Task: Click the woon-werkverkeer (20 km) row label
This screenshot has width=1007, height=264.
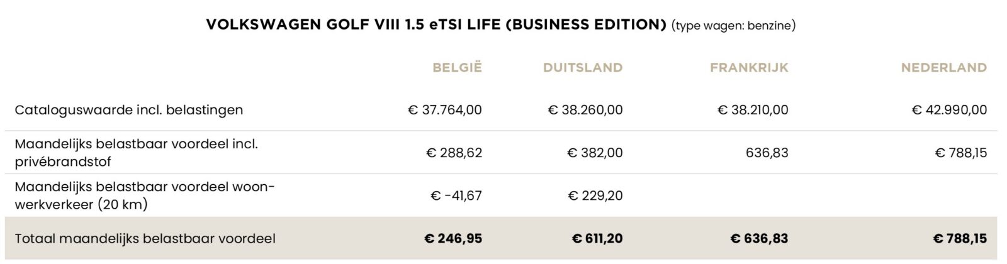Action: point(145,195)
